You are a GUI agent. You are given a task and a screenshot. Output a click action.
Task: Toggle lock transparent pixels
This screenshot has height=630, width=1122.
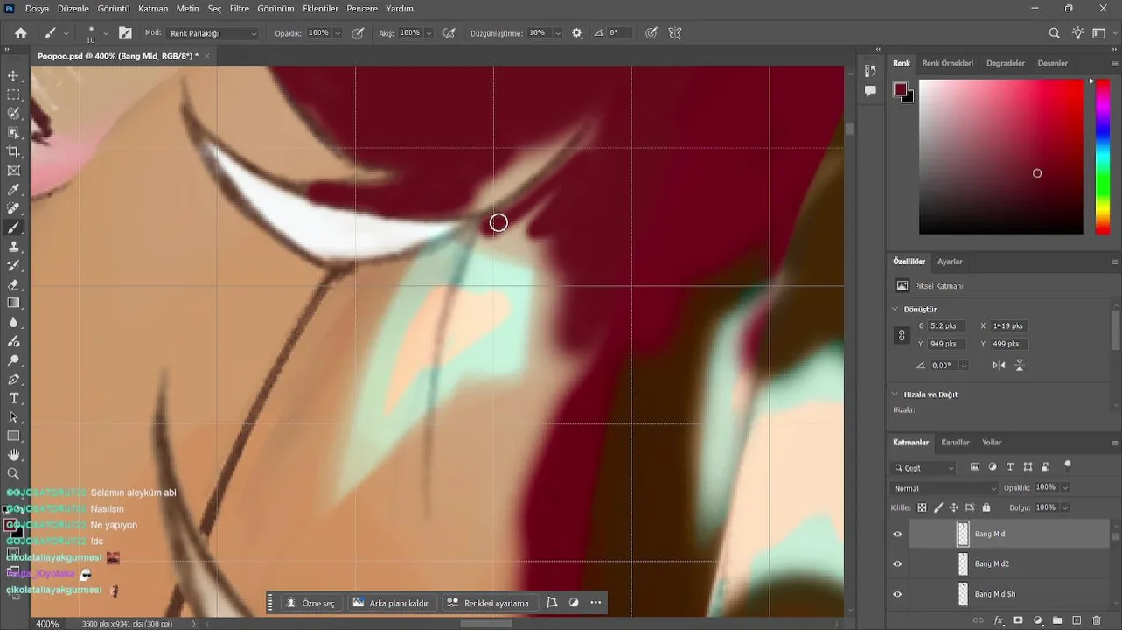(x=922, y=507)
